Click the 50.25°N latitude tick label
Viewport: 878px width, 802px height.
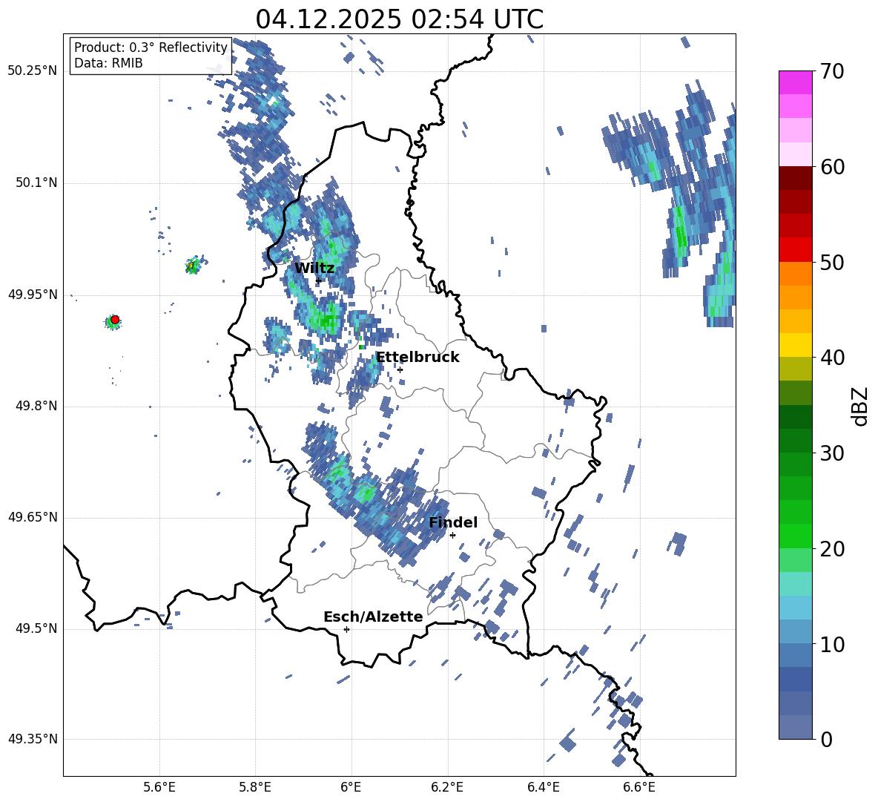[x=33, y=70]
